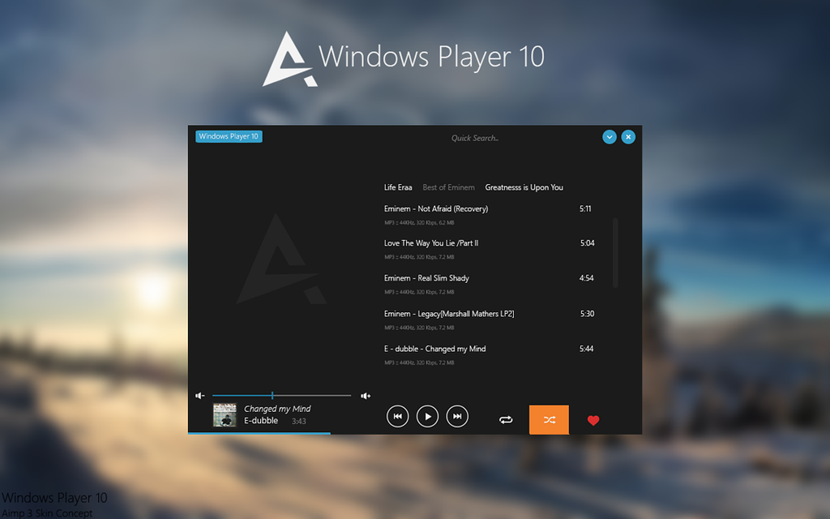The width and height of the screenshot is (830, 519).
Task: Start playback with the play button
Action: point(427,416)
